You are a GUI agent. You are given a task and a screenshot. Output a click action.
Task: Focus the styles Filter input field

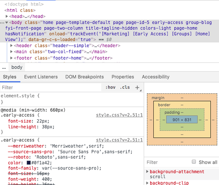[51, 87]
